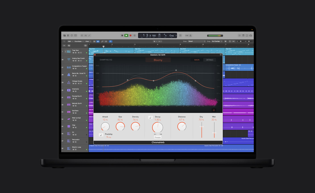Click the note sync icon next to Decay
The height and width of the screenshot is (193, 315).
150,117
